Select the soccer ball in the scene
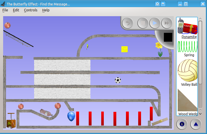This screenshot has height=134, width=207. (118, 80)
